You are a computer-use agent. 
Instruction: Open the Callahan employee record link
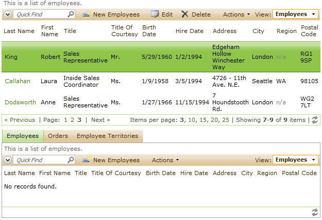coord(18,81)
